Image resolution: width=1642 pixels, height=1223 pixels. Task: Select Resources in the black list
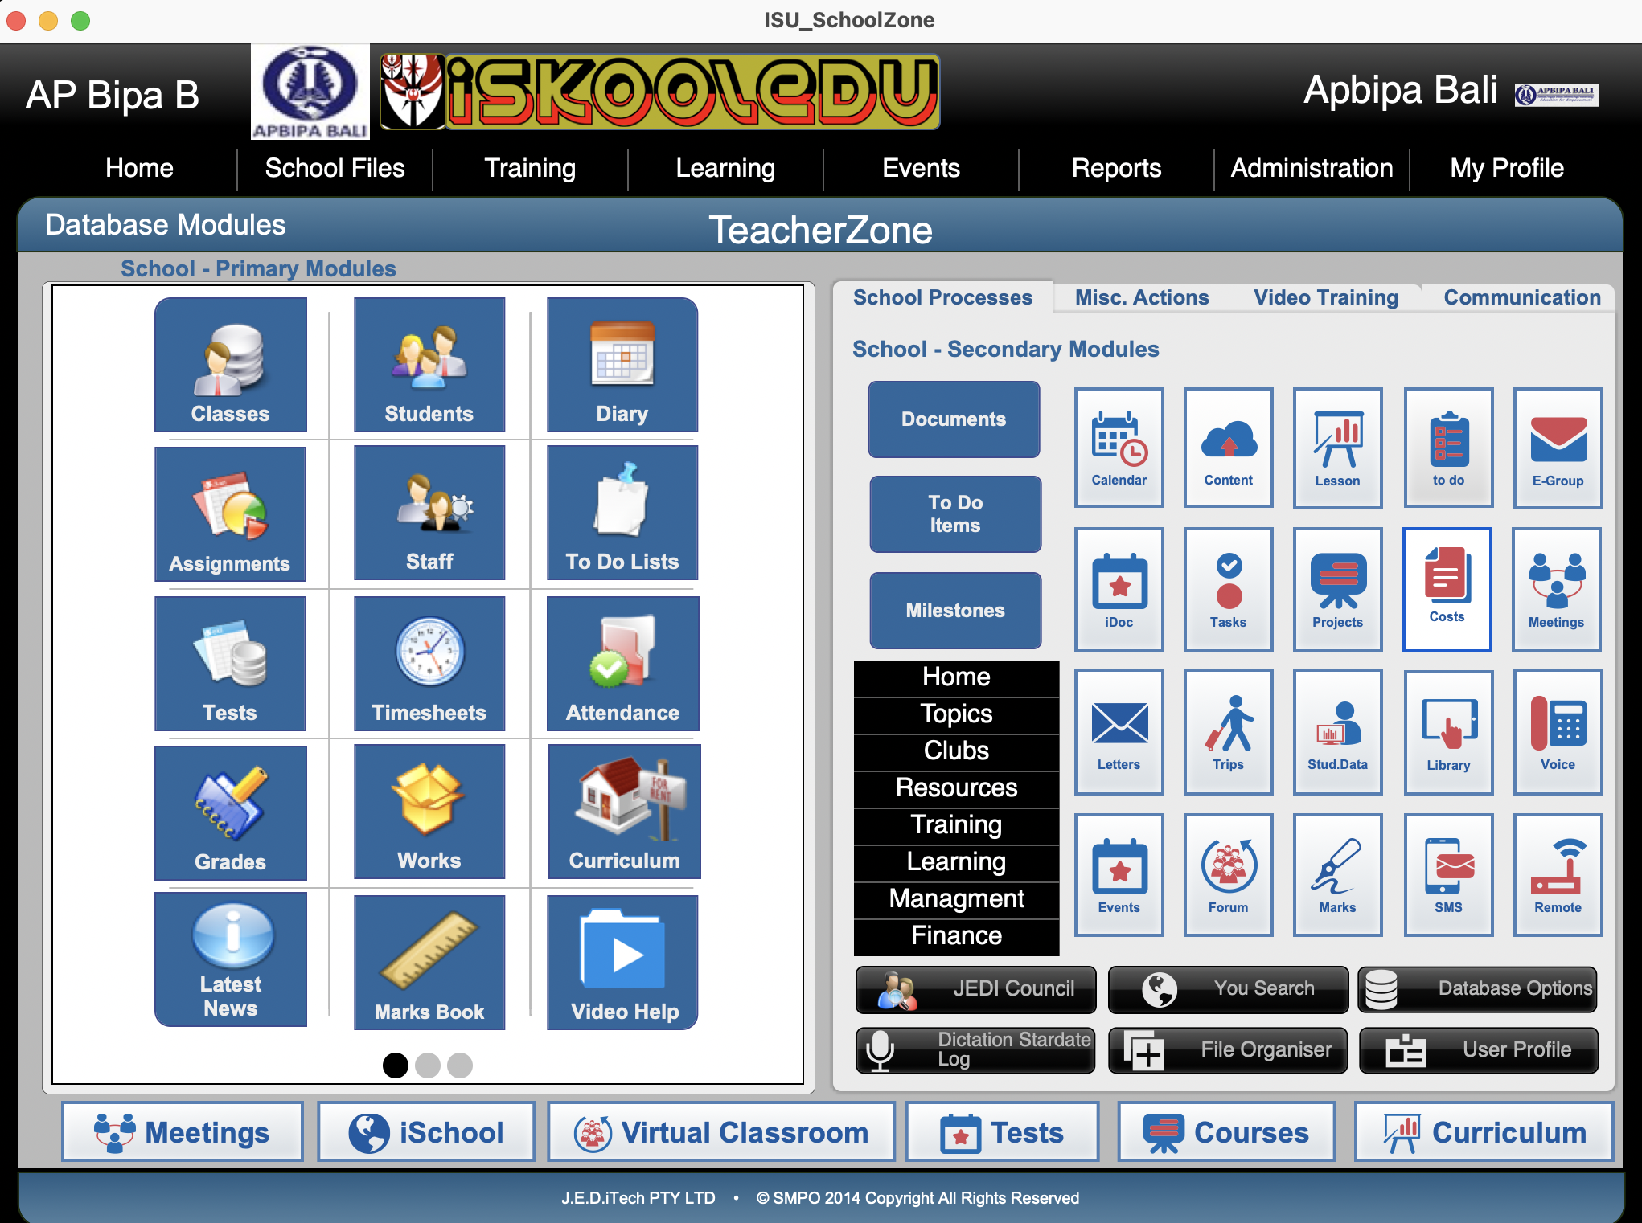pos(956,787)
